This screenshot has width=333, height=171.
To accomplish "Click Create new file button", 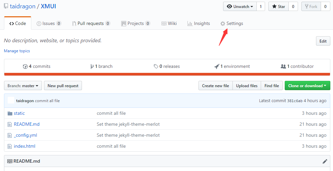I will tap(215, 86).
